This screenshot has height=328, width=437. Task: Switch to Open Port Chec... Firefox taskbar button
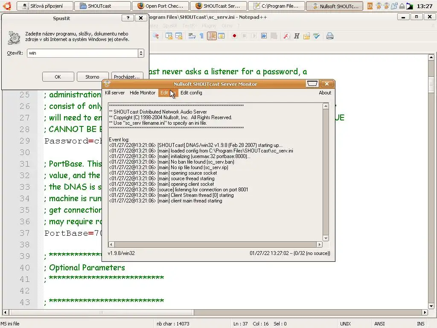[x=160, y=6]
